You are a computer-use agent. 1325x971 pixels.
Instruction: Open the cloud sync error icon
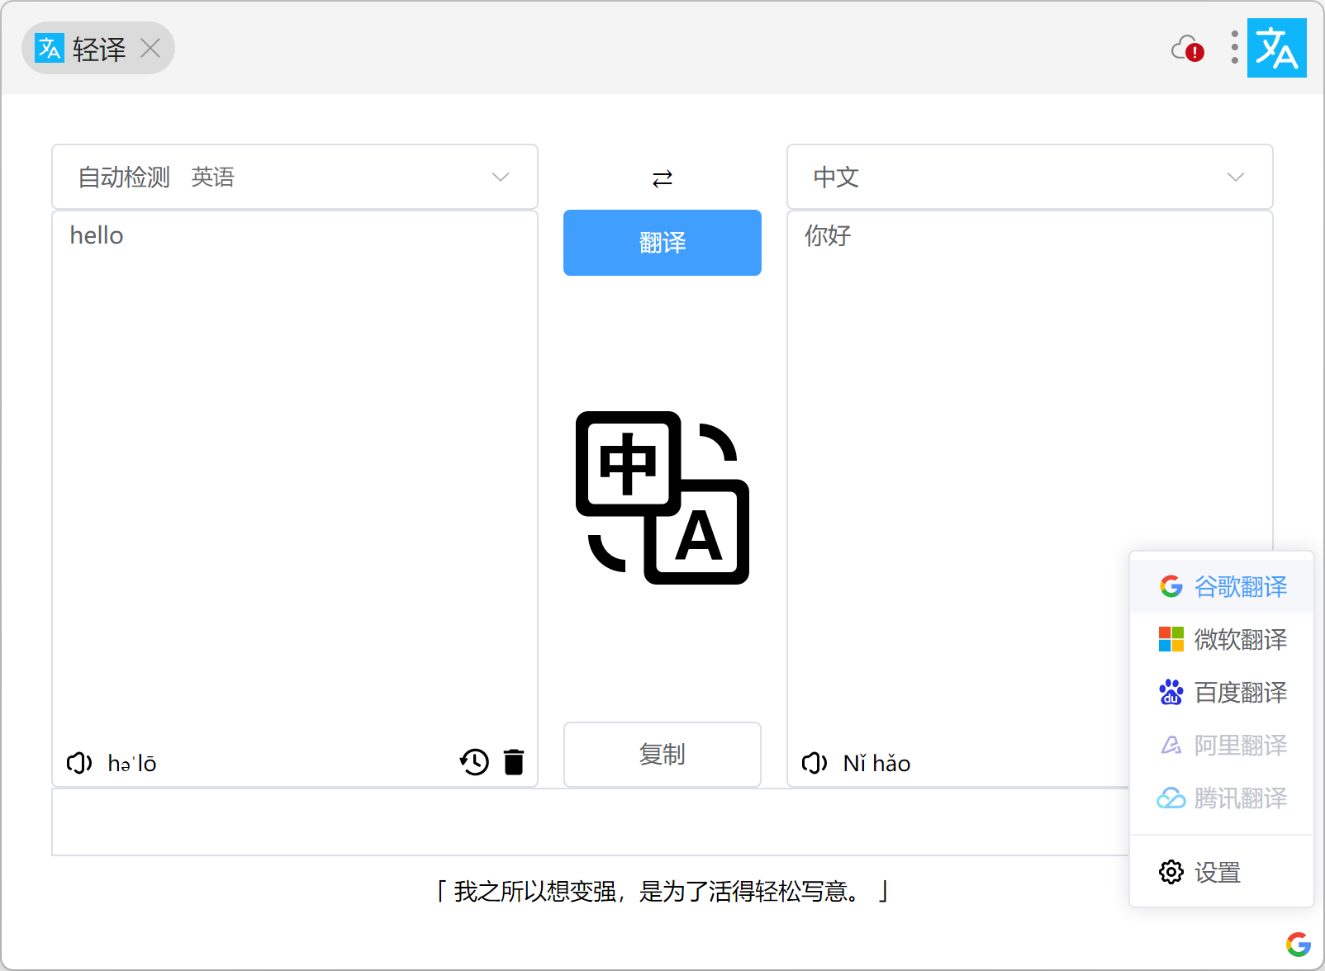tap(1188, 49)
